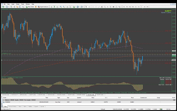Screen dimensions: 177x111
Task: Expand the arrows objects dropdown
Action: coord(121,7)
